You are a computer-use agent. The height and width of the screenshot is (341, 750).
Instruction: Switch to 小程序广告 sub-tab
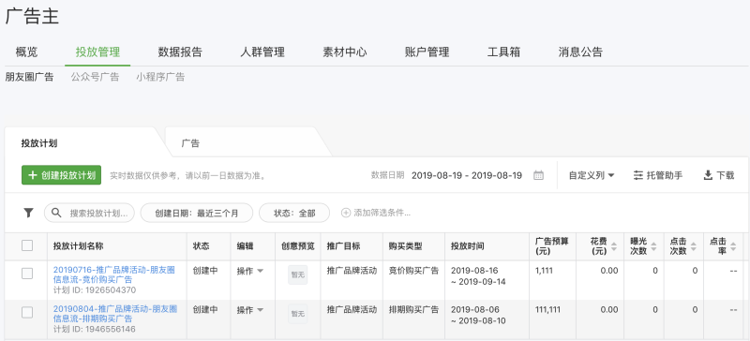pyautogui.click(x=160, y=77)
